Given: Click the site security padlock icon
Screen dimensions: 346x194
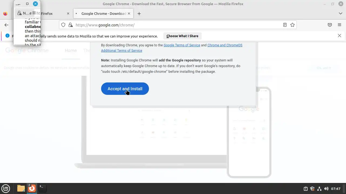Looking at the screenshot, I should pos(71,25).
